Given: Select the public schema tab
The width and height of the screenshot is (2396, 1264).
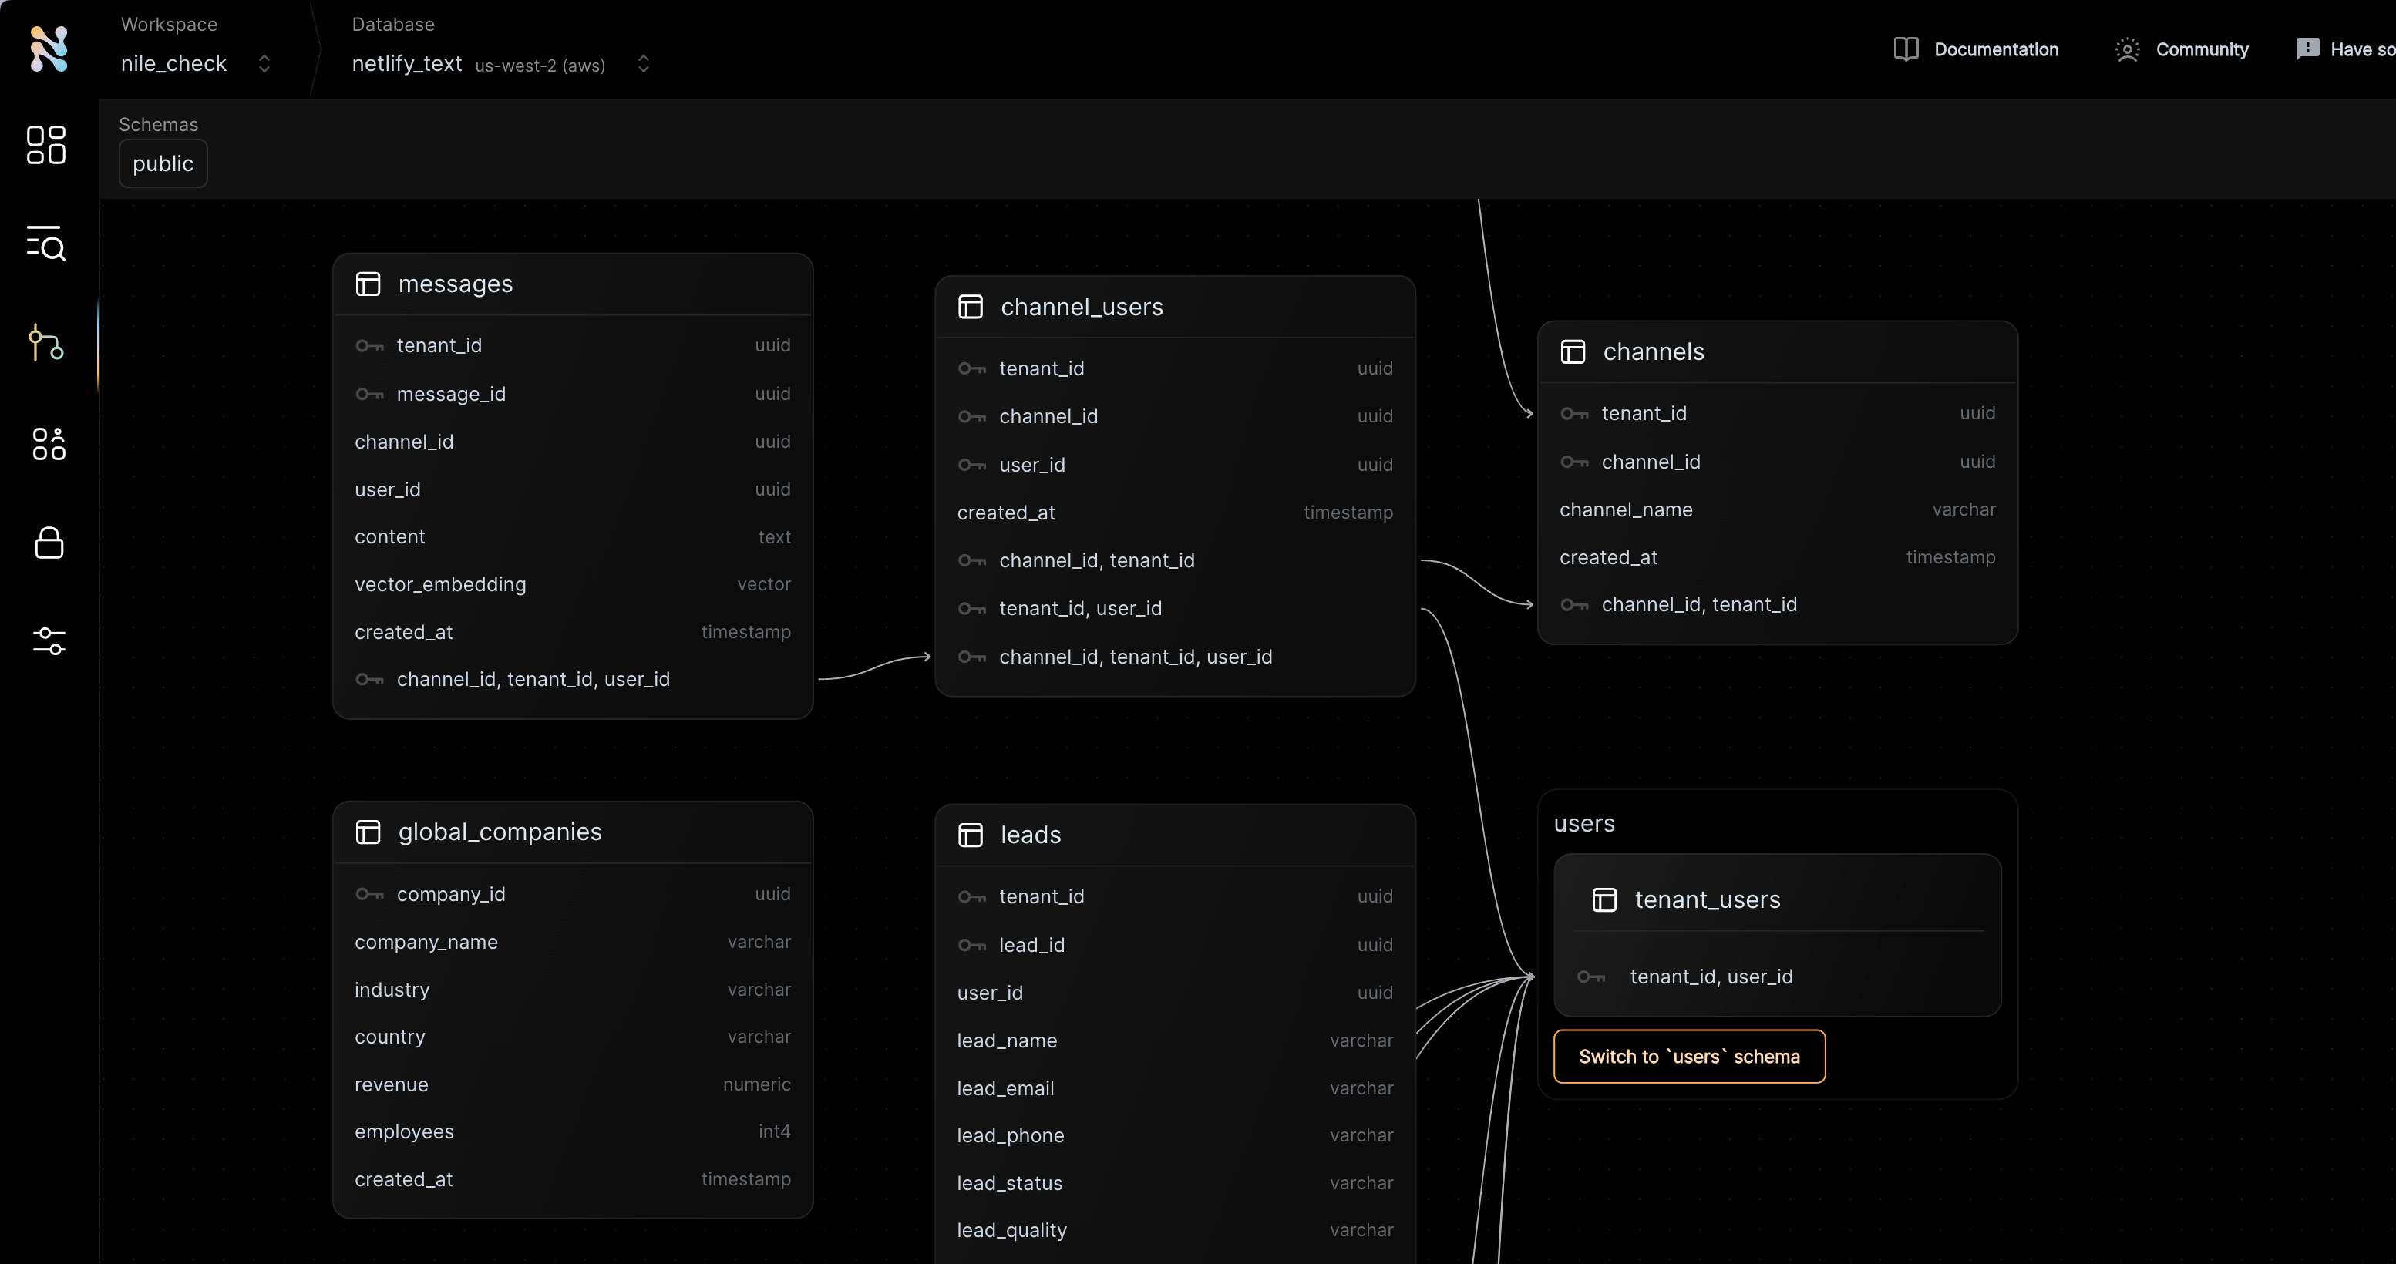Looking at the screenshot, I should pyautogui.click(x=163, y=163).
